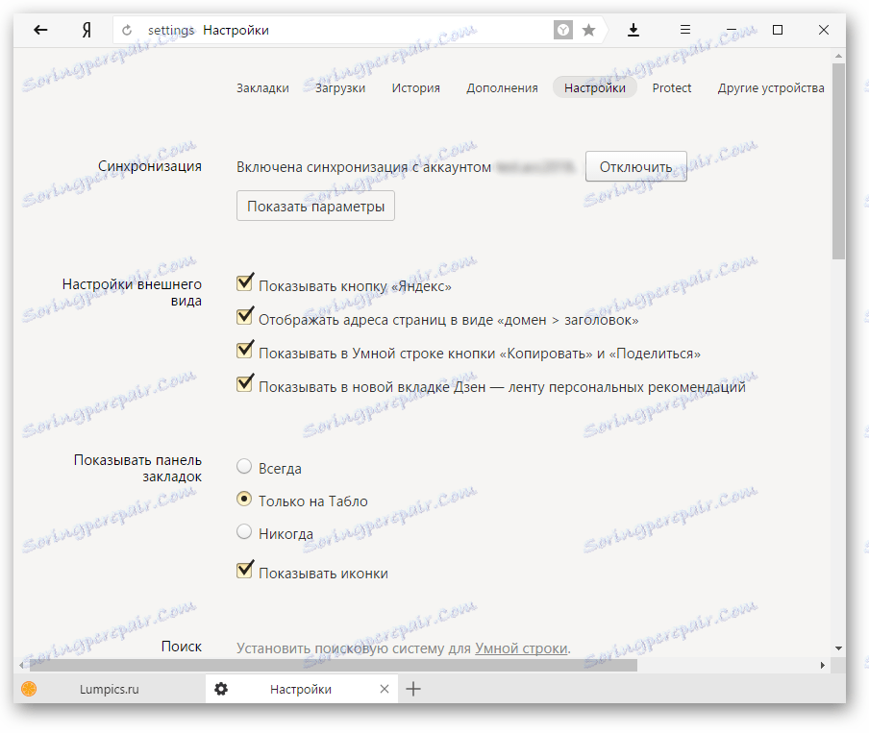The height and width of the screenshot is (733, 869).
Task: Open the browser hamburger menu icon
Action: (x=684, y=30)
